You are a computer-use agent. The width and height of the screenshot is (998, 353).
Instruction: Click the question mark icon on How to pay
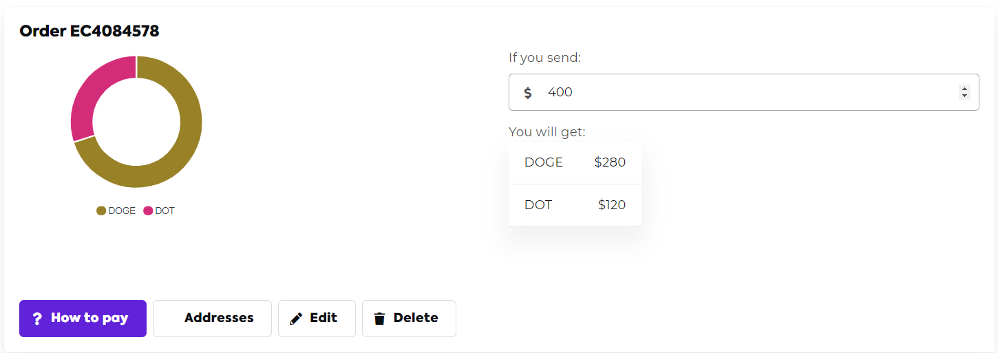[x=37, y=319]
